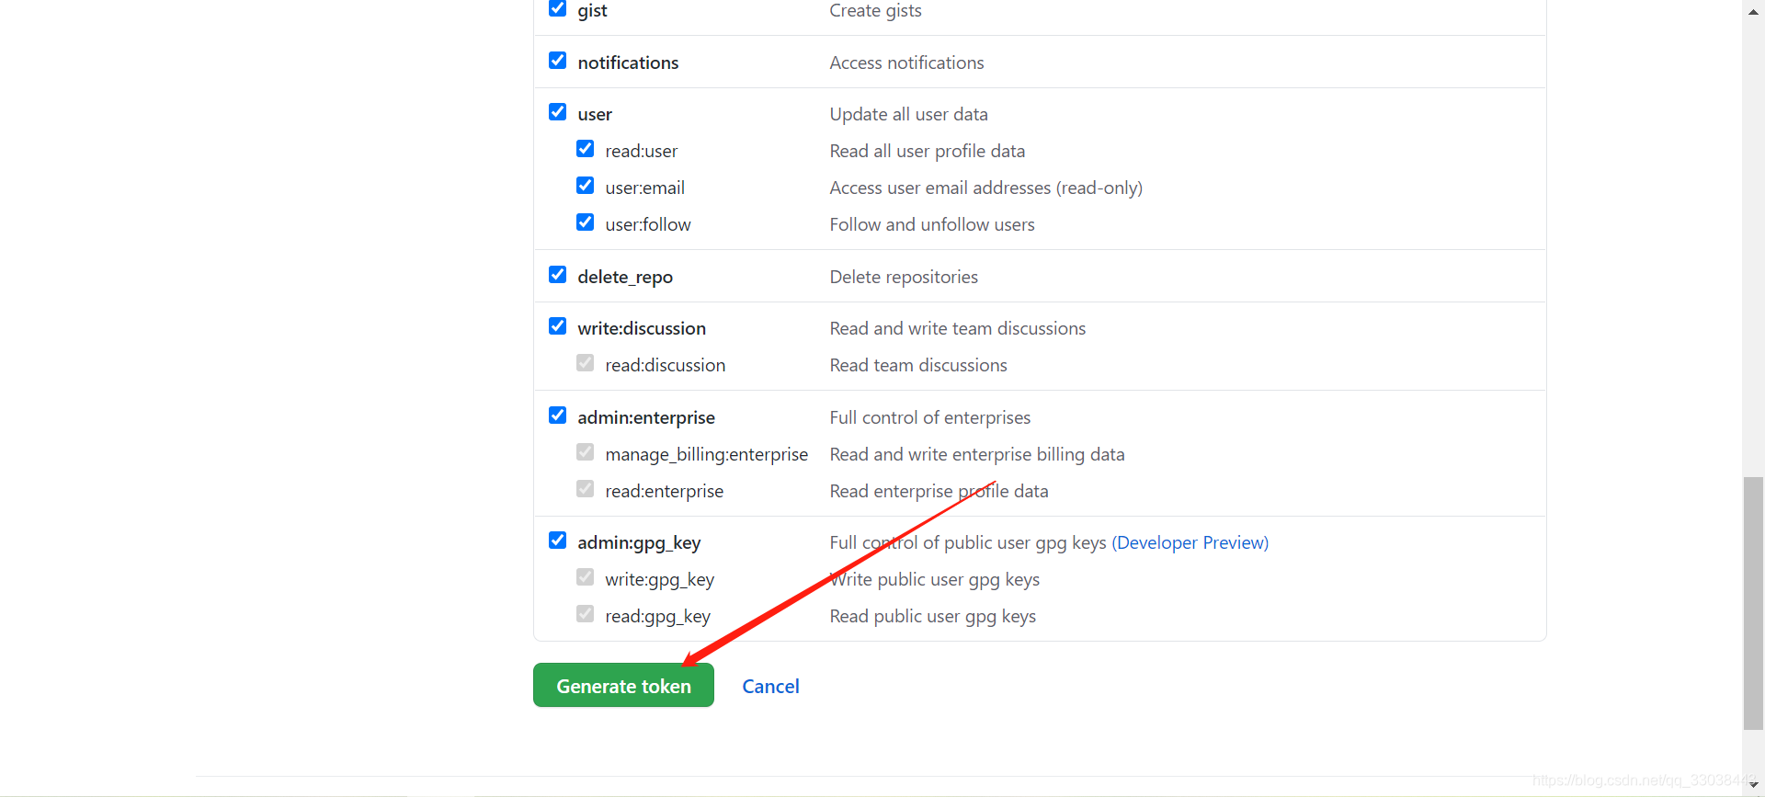
Task: Toggle the read:user checkbox
Action: 585,149
